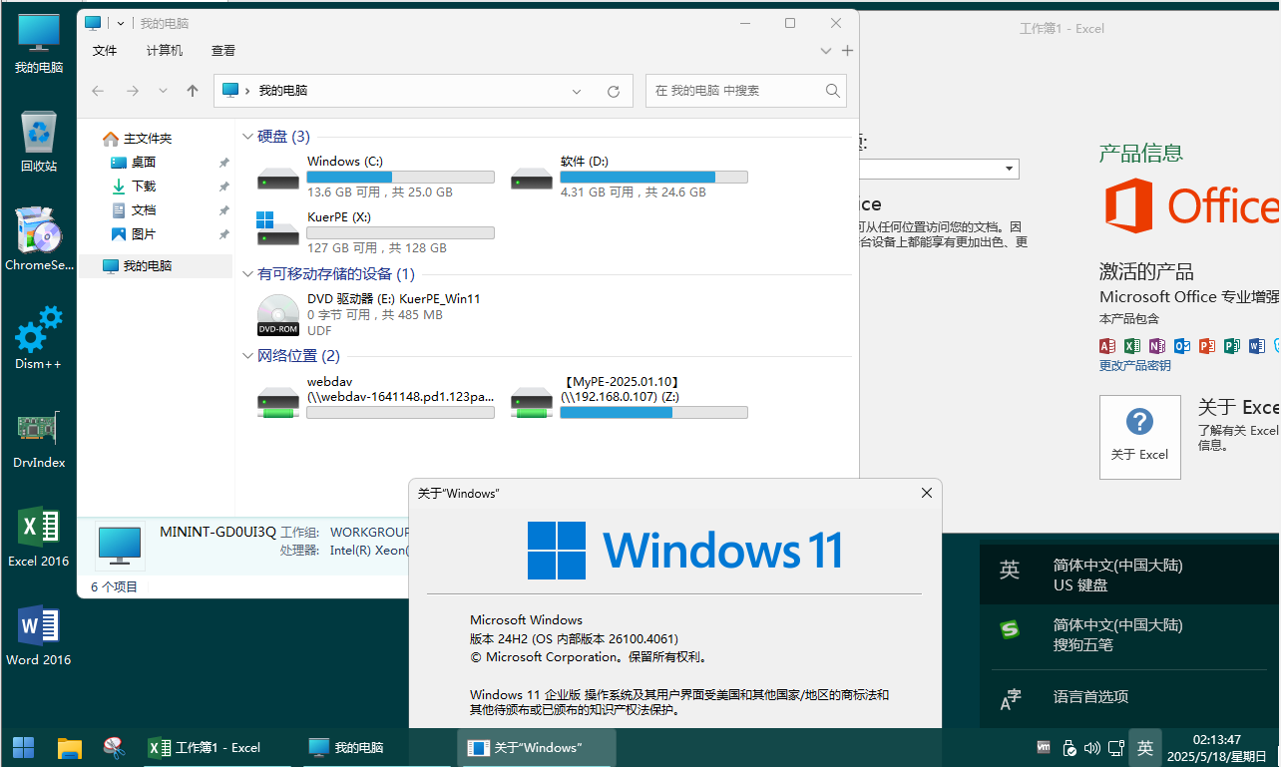1281x767 pixels.
Task: Open 语言首选项
Action: [x=1129, y=697]
